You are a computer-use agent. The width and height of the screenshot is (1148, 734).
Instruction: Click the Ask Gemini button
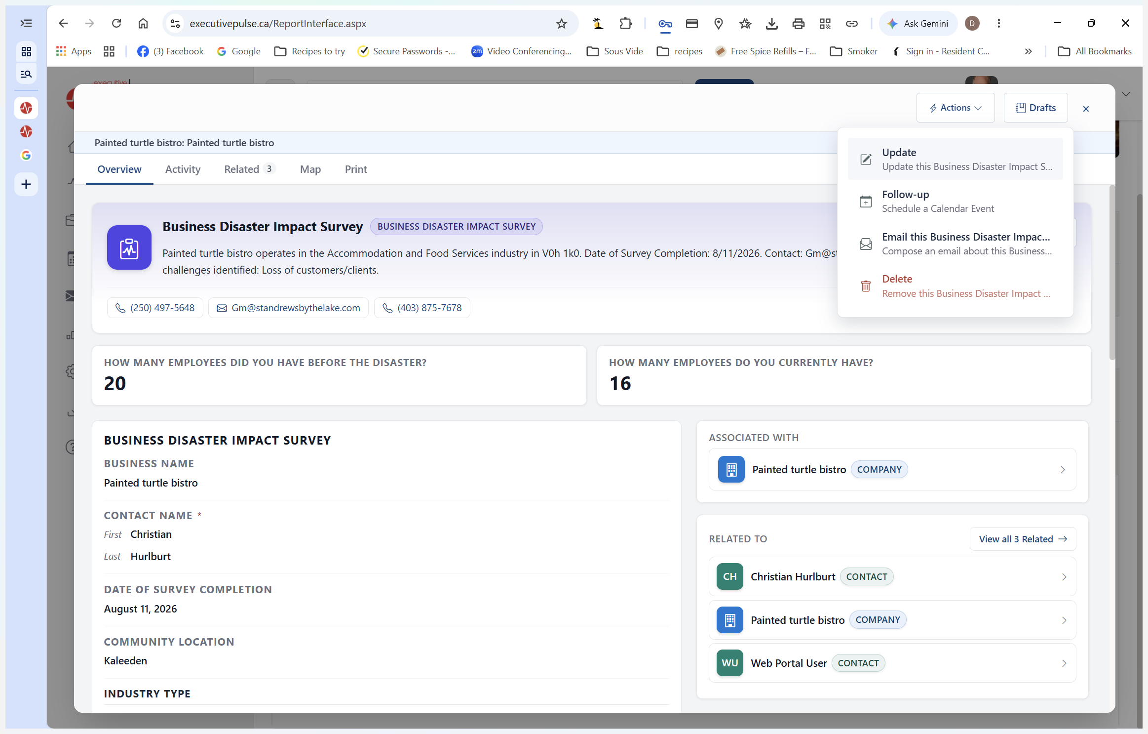point(918,23)
